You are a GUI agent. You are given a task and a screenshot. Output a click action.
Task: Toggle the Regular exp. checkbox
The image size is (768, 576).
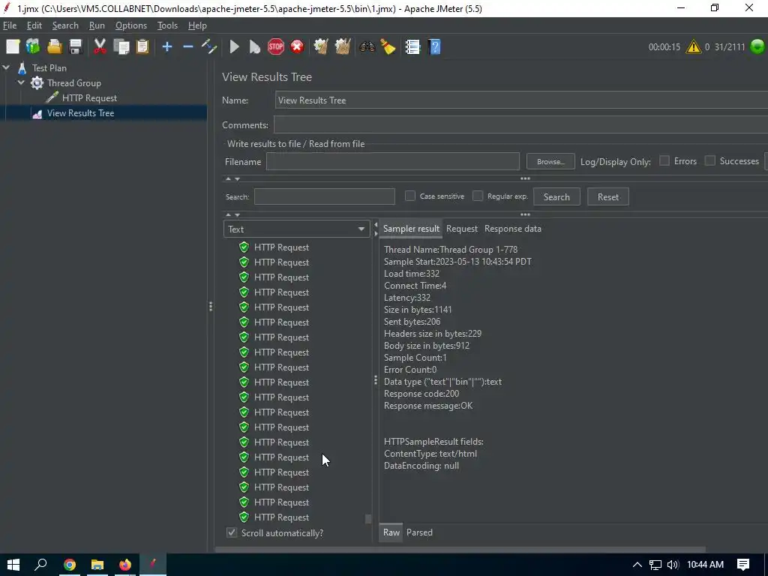(478, 196)
